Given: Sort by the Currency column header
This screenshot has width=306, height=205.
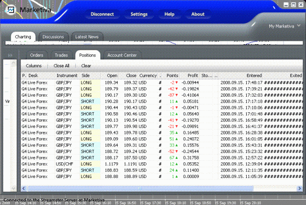Looking at the screenshot, I should pyautogui.click(x=148, y=76).
